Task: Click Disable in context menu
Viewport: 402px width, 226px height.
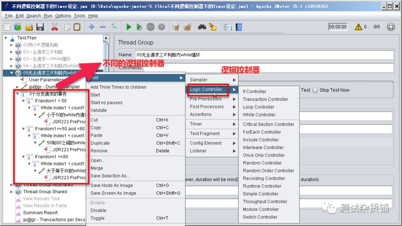Action: click(135, 210)
